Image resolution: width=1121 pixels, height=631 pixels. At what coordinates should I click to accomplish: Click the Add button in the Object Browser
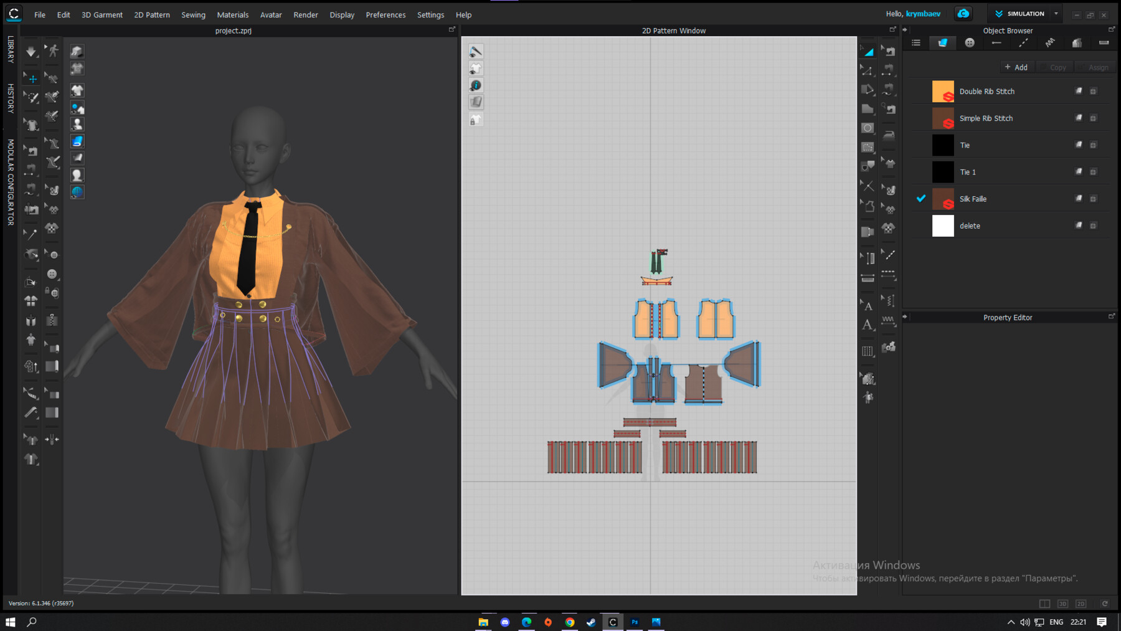(1016, 67)
